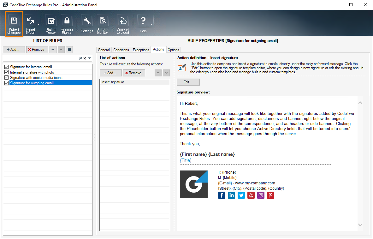This screenshot has height=239, width=373.
Task: Move action down in actions list
Action: [x=166, y=73]
